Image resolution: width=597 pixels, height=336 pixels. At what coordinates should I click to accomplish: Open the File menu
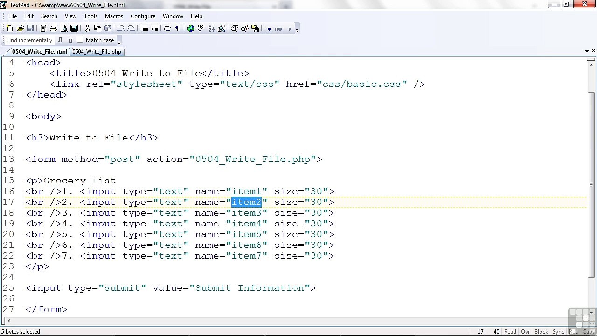click(x=13, y=16)
